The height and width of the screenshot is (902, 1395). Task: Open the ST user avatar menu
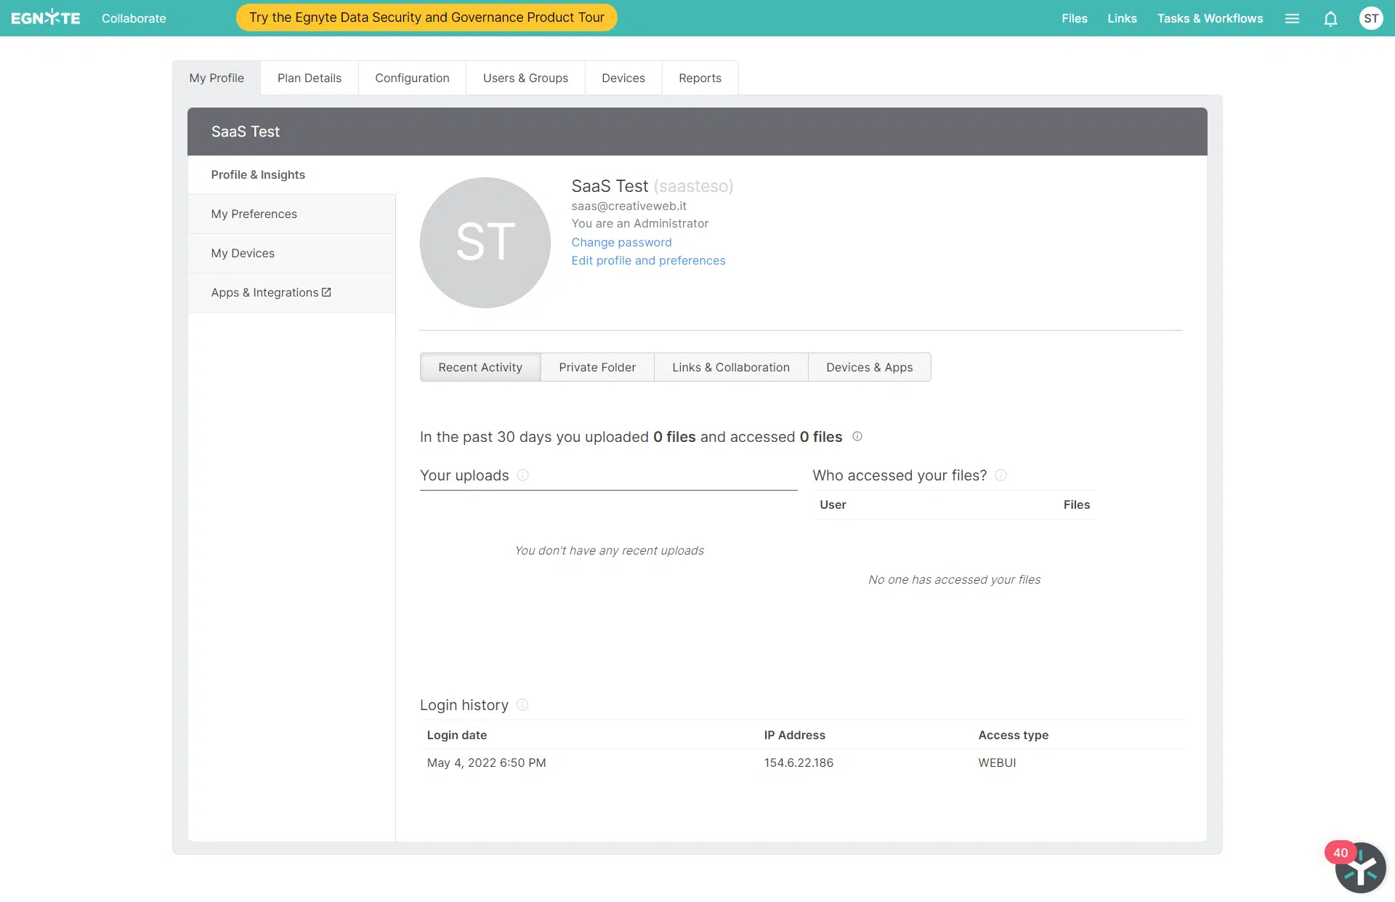point(1371,19)
